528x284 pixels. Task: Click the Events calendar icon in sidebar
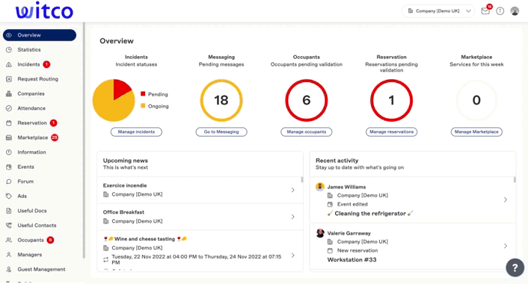(9, 167)
